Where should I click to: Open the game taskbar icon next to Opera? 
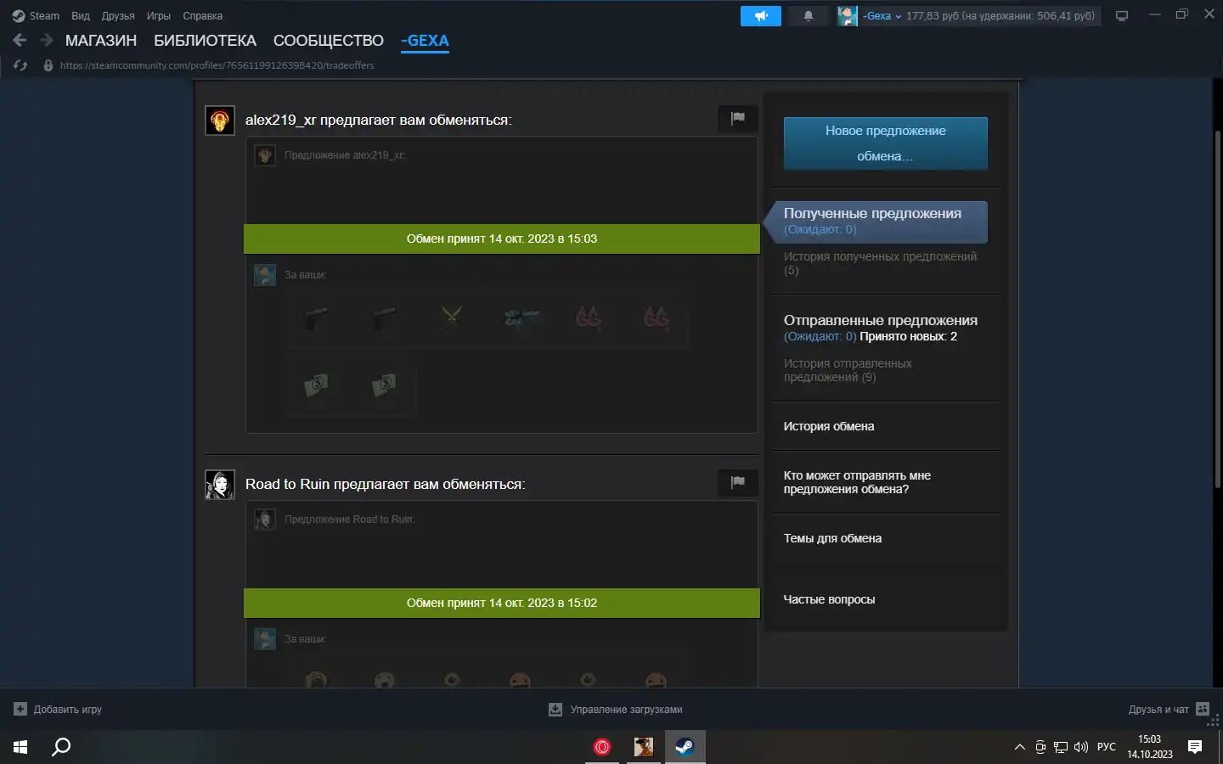coord(644,747)
